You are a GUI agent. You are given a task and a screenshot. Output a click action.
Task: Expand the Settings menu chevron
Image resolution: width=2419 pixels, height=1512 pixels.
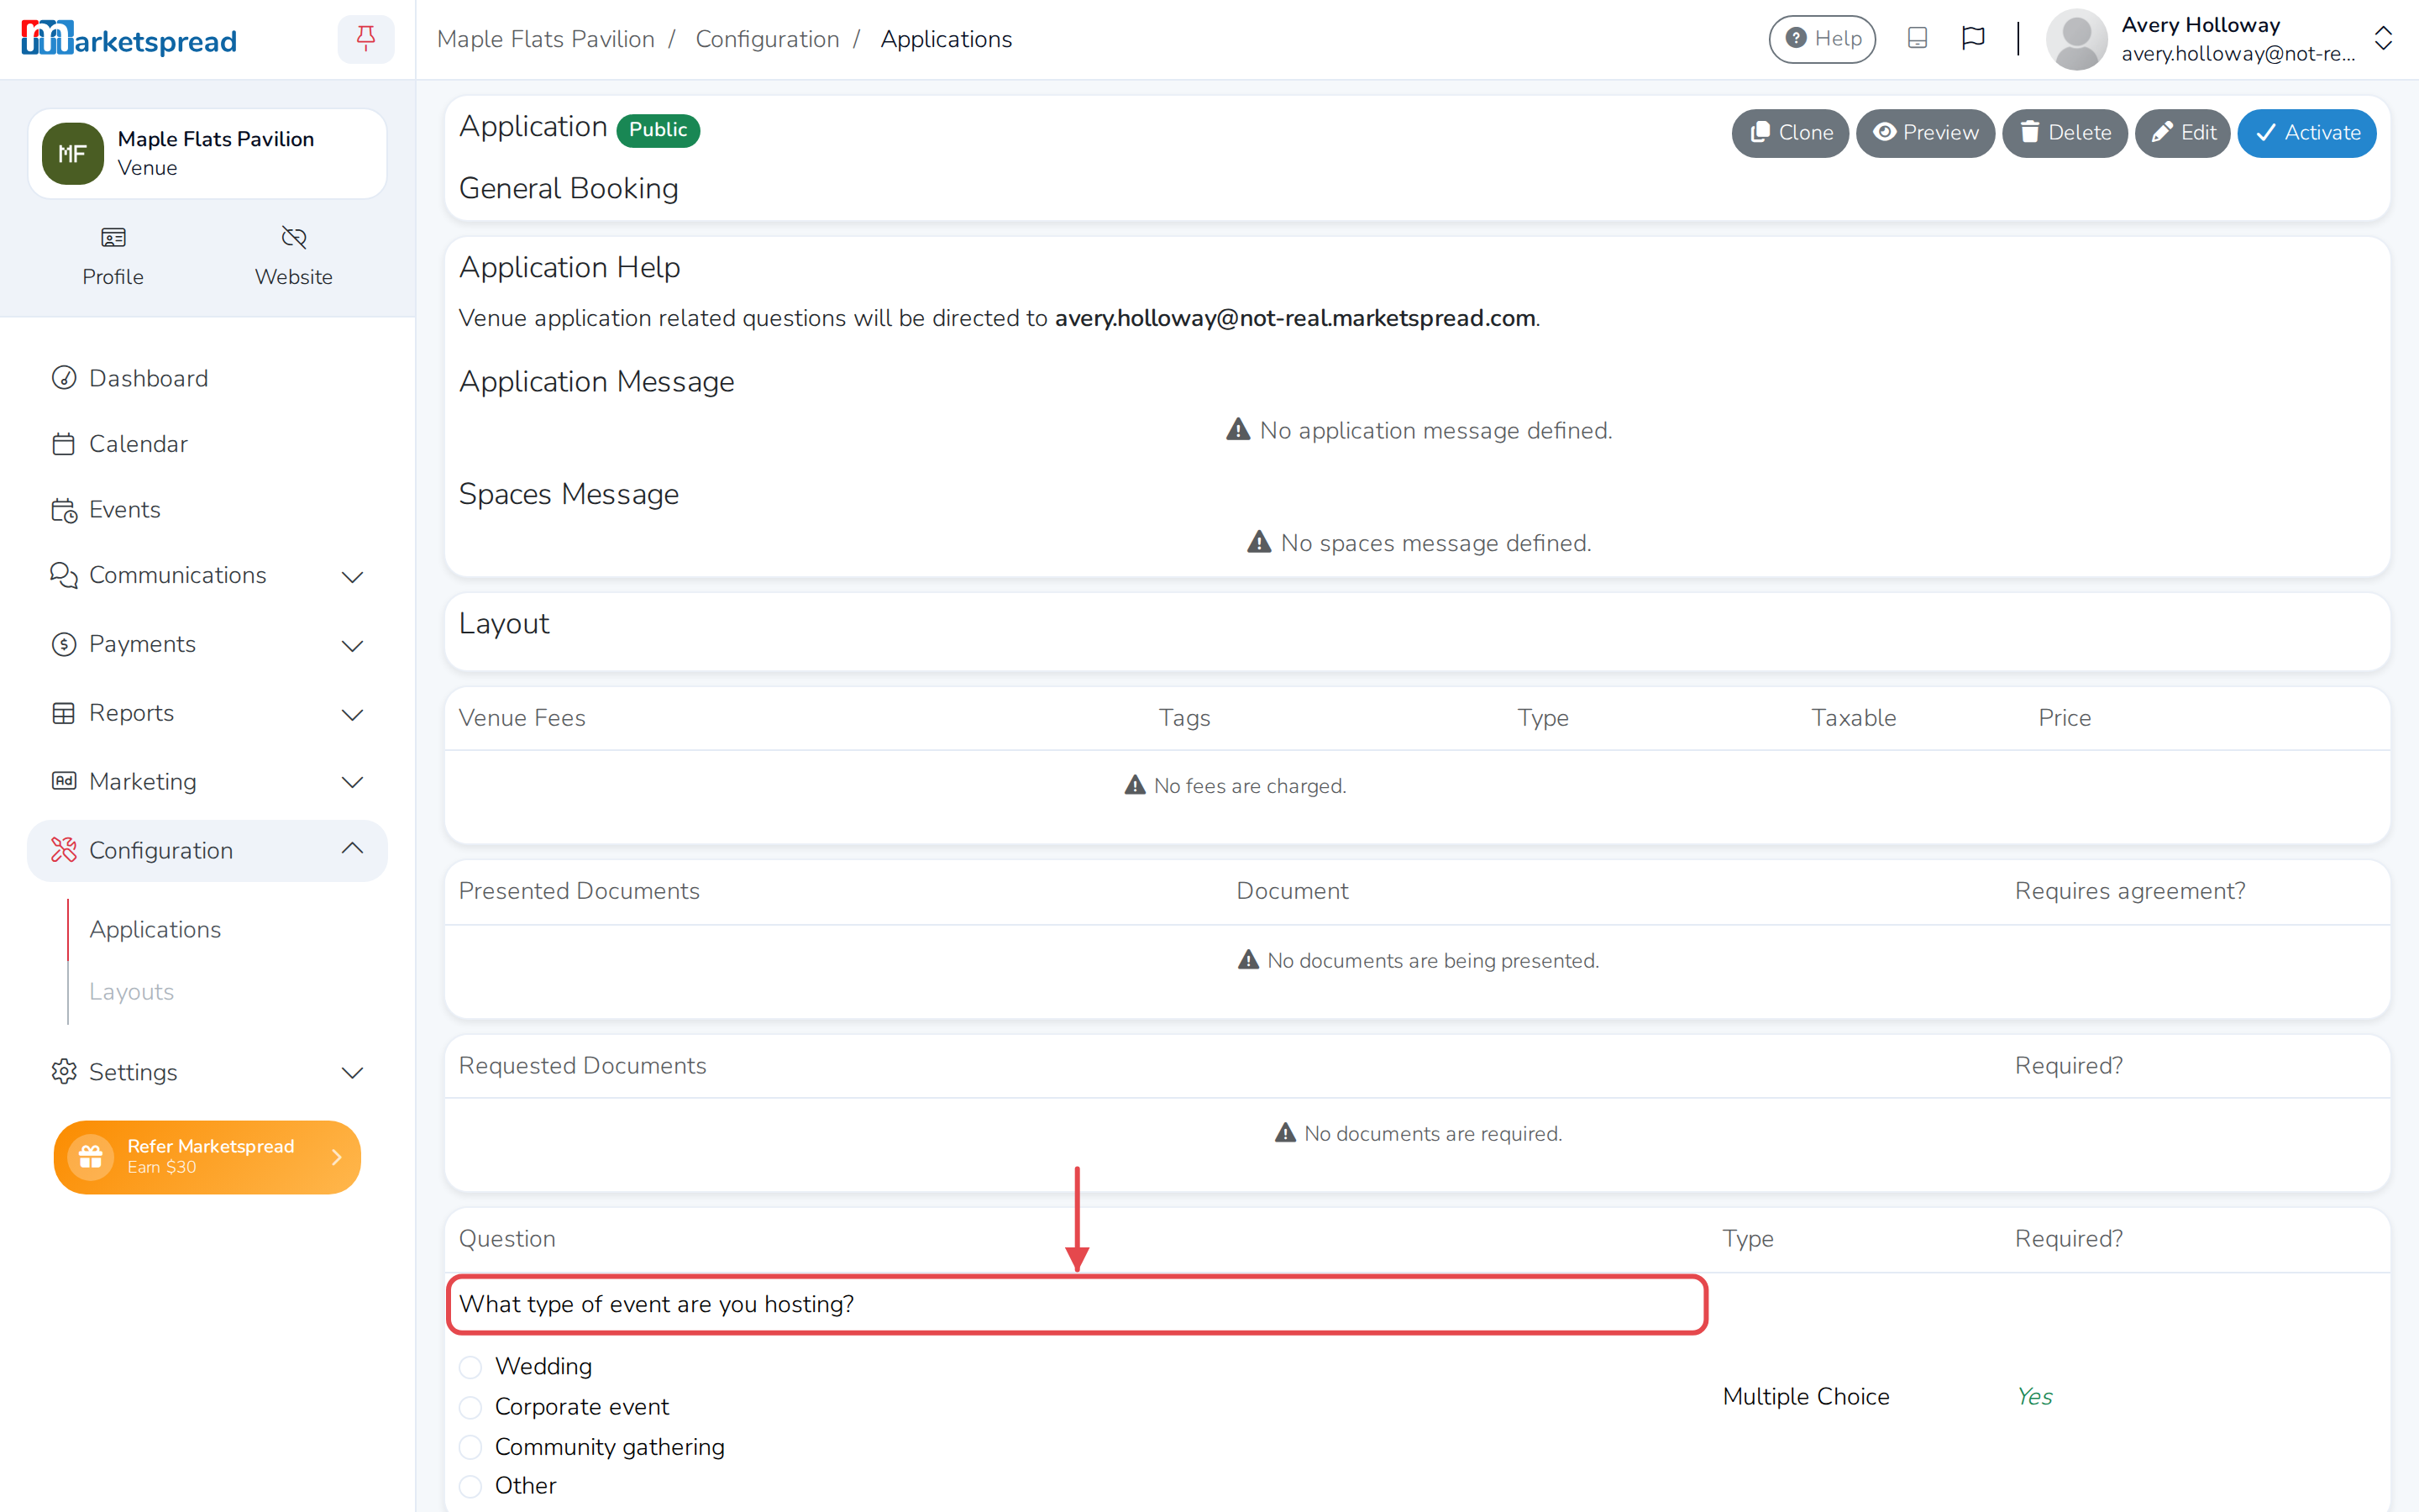[x=352, y=1074]
